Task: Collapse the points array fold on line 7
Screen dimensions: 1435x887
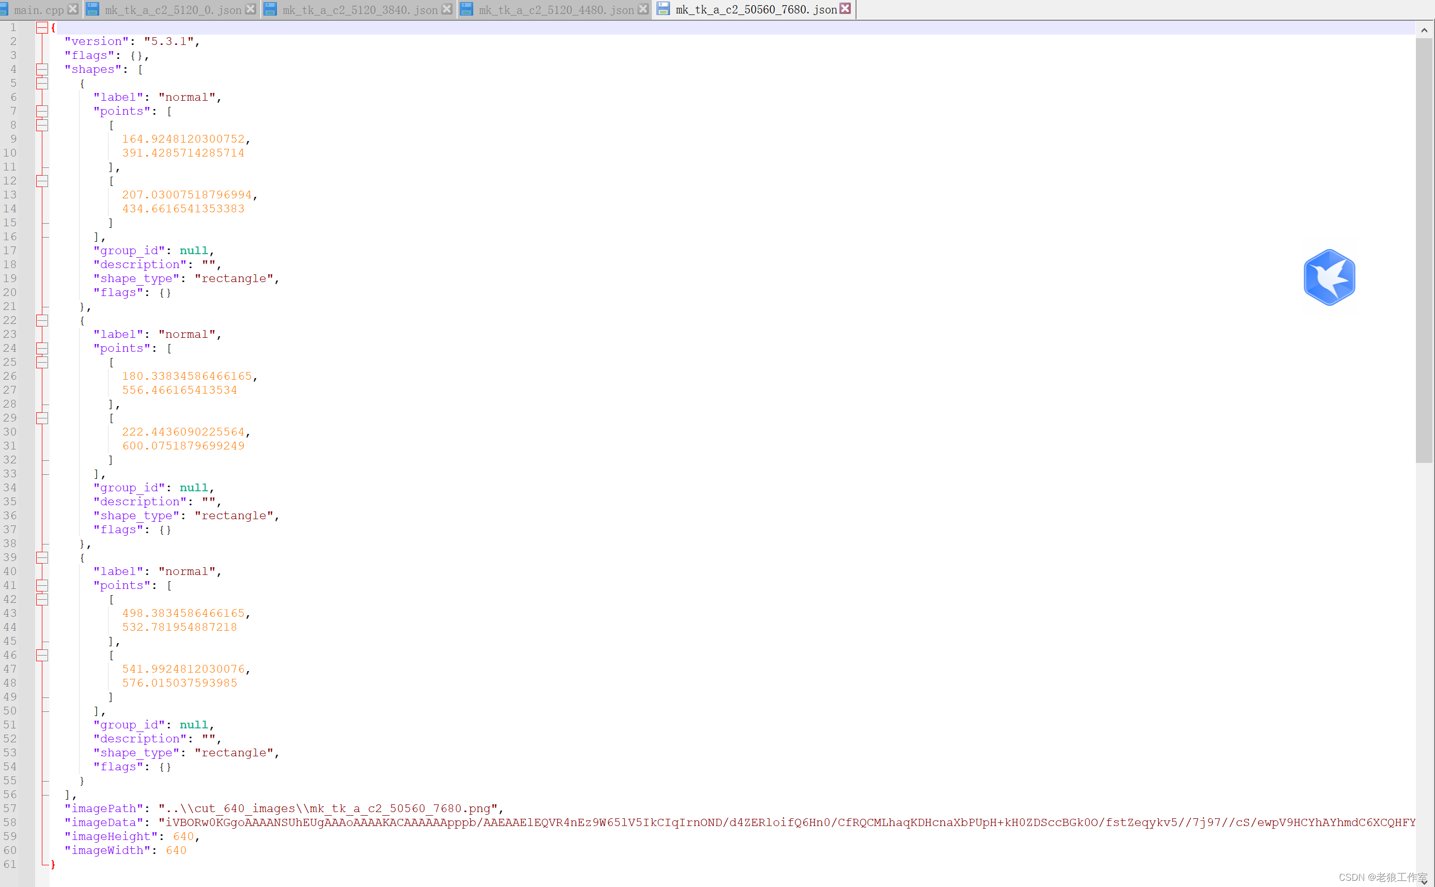Action: (42, 111)
